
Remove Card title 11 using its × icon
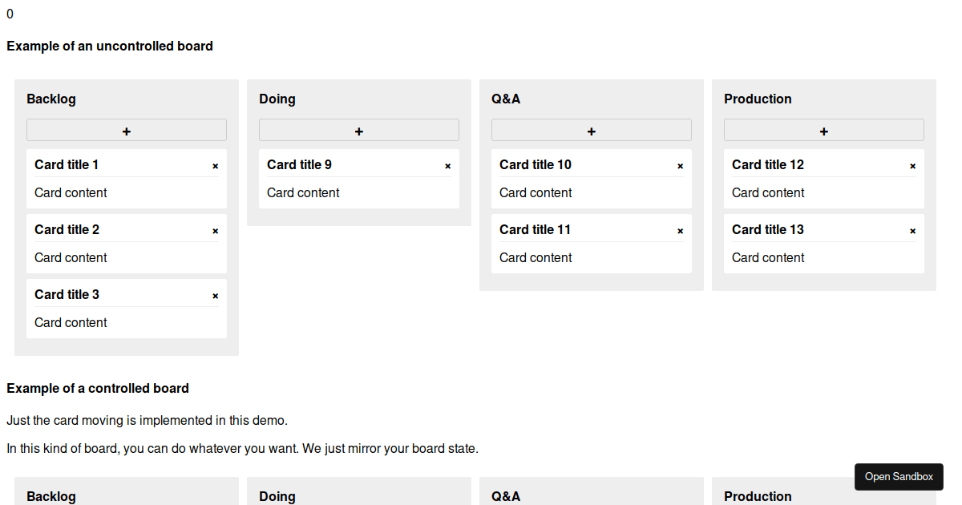pos(680,230)
